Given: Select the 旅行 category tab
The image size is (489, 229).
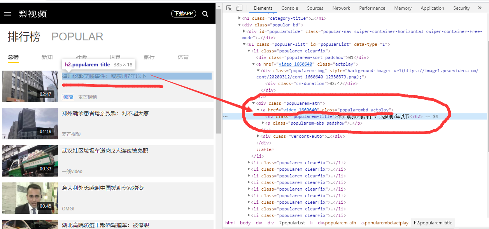Looking at the screenshot, I should [x=149, y=57].
